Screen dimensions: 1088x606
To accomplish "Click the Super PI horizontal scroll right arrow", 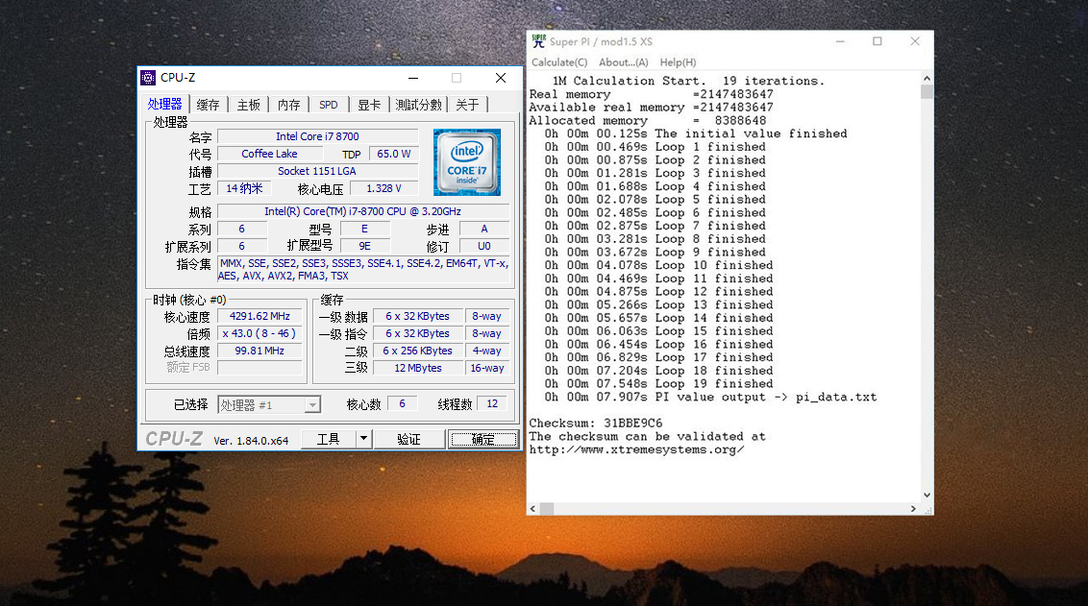I will (x=913, y=509).
